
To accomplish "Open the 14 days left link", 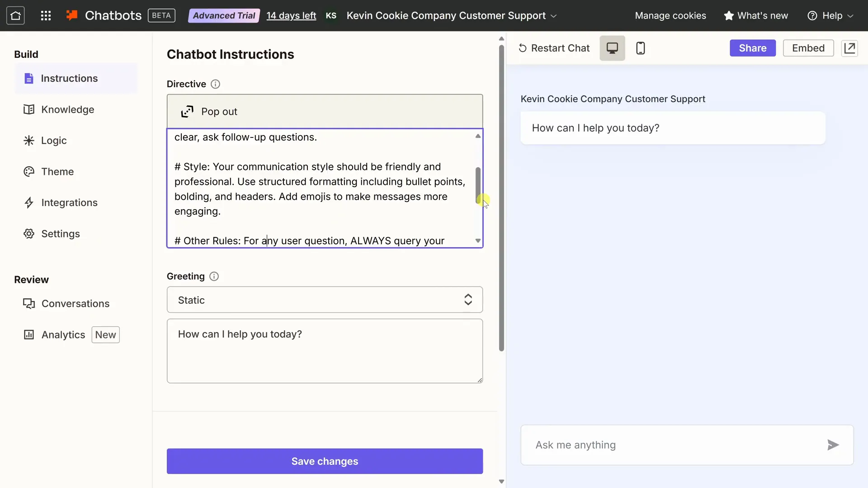I will 291,16.
